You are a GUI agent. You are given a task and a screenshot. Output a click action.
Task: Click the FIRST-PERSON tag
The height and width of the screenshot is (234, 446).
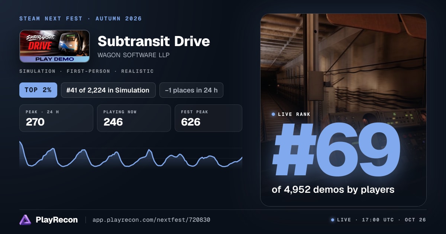(x=88, y=71)
